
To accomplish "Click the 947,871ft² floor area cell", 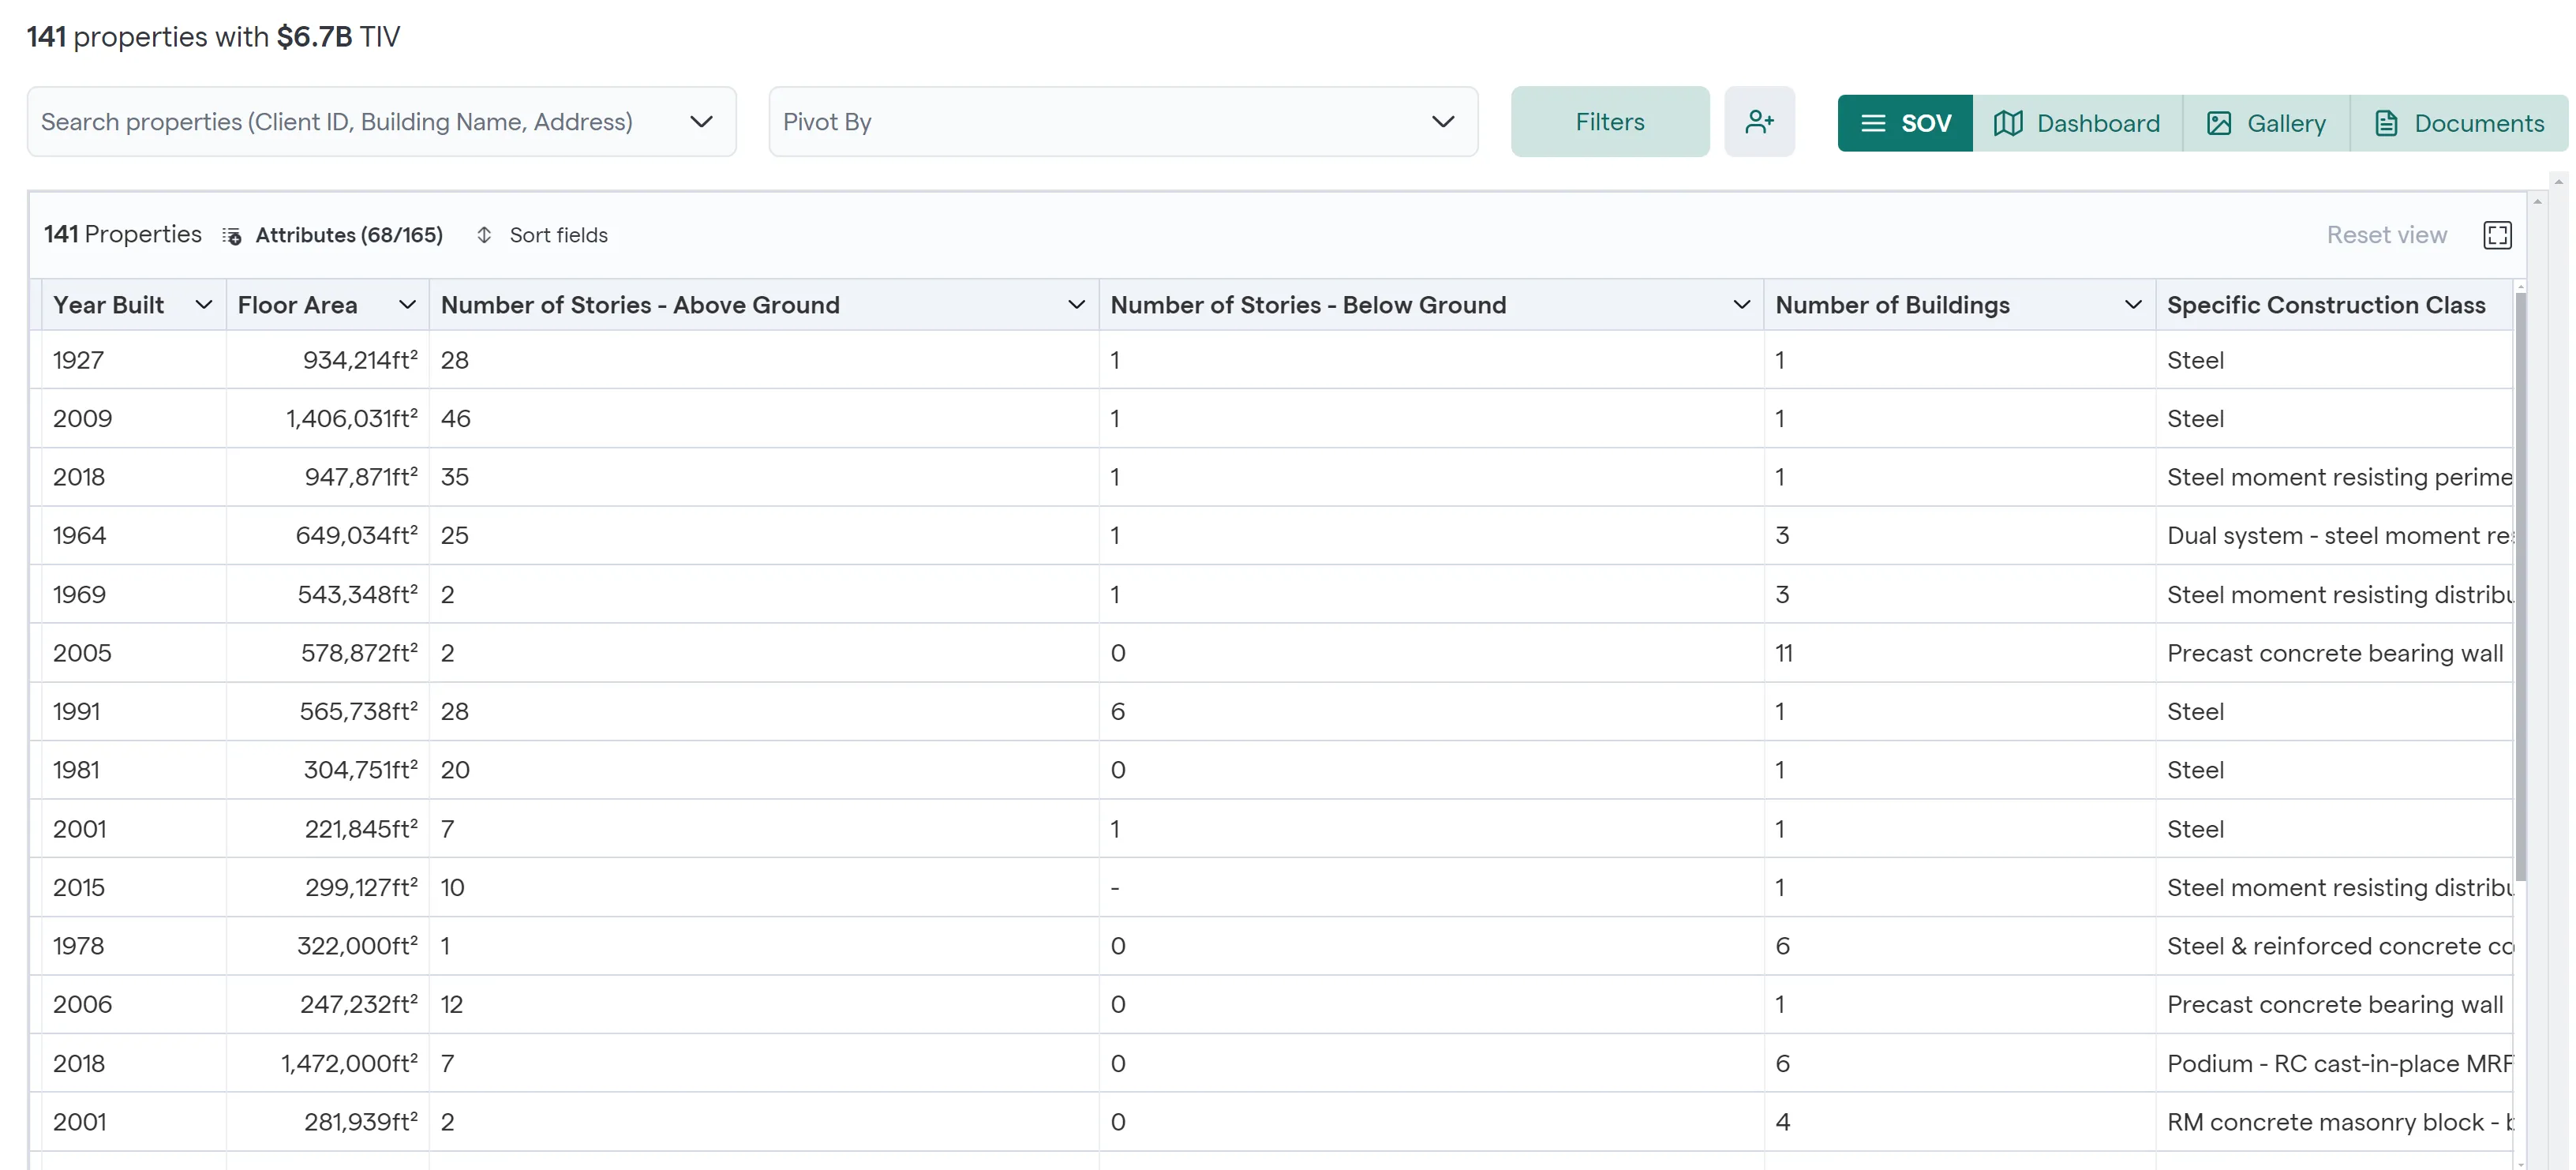I will coord(328,477).
